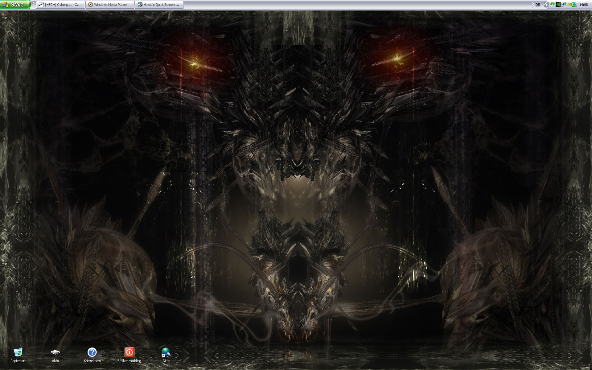Expand hidden tray icons with the arrow
This screenshot has width=592, height=370.
(547, 5)
